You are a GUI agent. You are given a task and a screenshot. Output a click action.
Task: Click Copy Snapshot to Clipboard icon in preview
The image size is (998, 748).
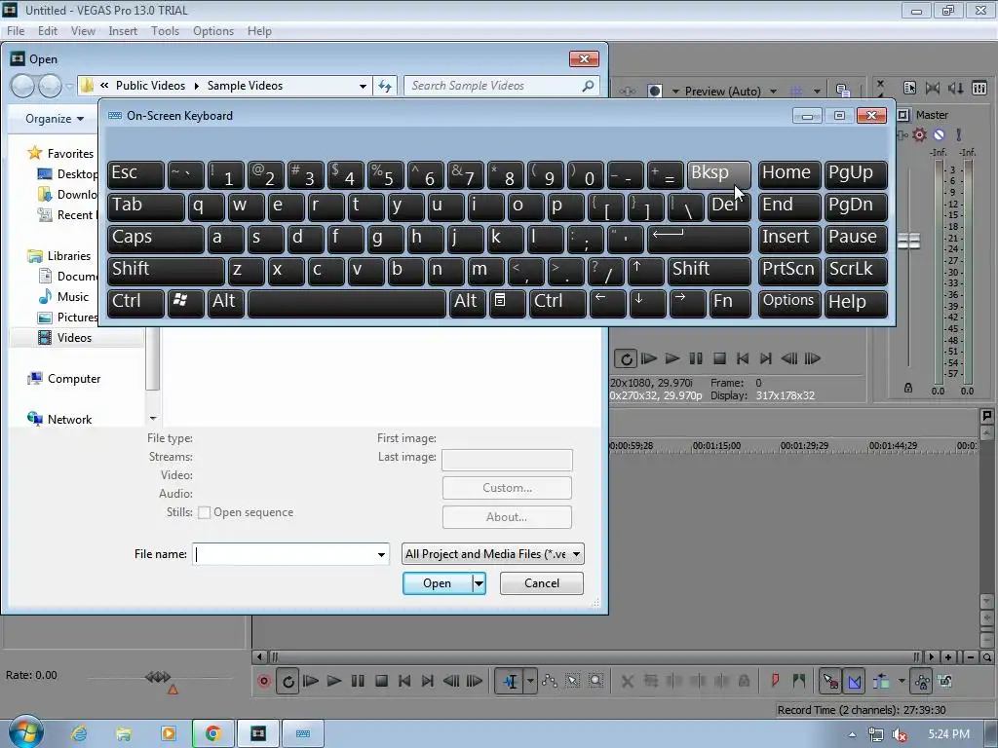(x=843, y=91)
